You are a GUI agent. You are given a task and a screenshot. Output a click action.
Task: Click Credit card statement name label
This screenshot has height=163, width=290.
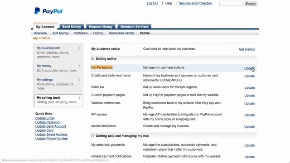[111, 76]
